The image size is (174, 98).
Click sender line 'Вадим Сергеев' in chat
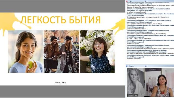(x=150, y=26)
